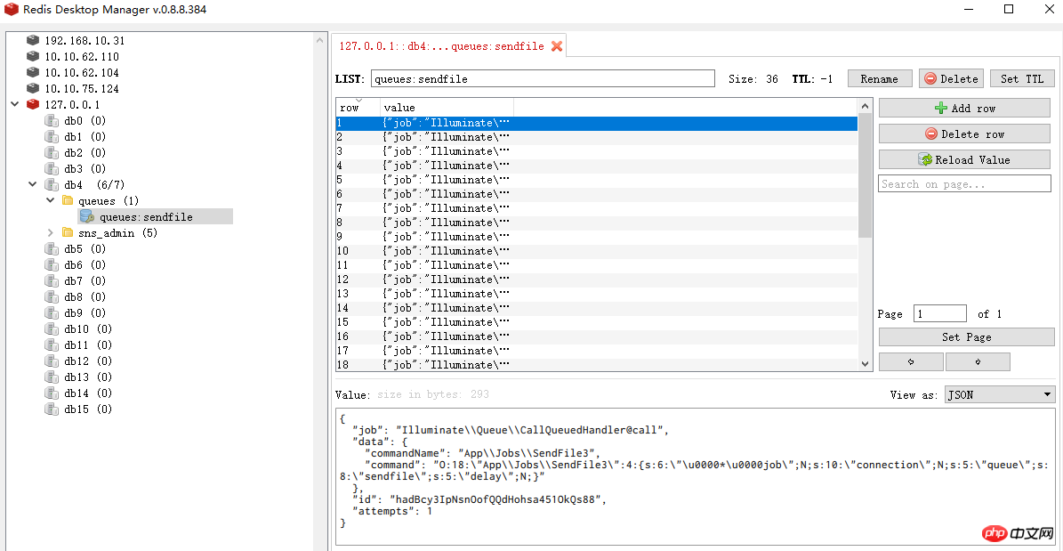Click inside the JSON value text area
Screen dimensions: 1063x551
pos(695,476)
